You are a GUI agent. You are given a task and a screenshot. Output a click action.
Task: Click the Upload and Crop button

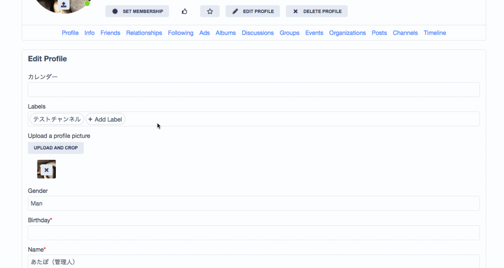coord(56,148)
